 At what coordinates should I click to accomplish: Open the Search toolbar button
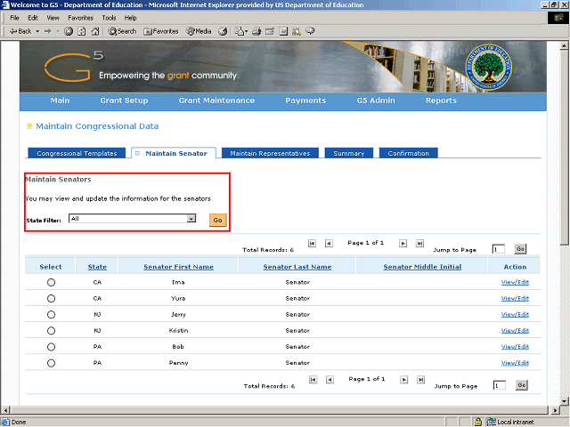coord(123,31)
